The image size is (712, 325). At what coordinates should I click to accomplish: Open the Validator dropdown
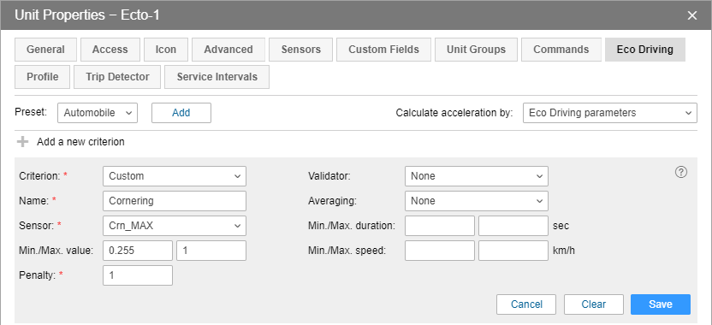tap(477, 176)
